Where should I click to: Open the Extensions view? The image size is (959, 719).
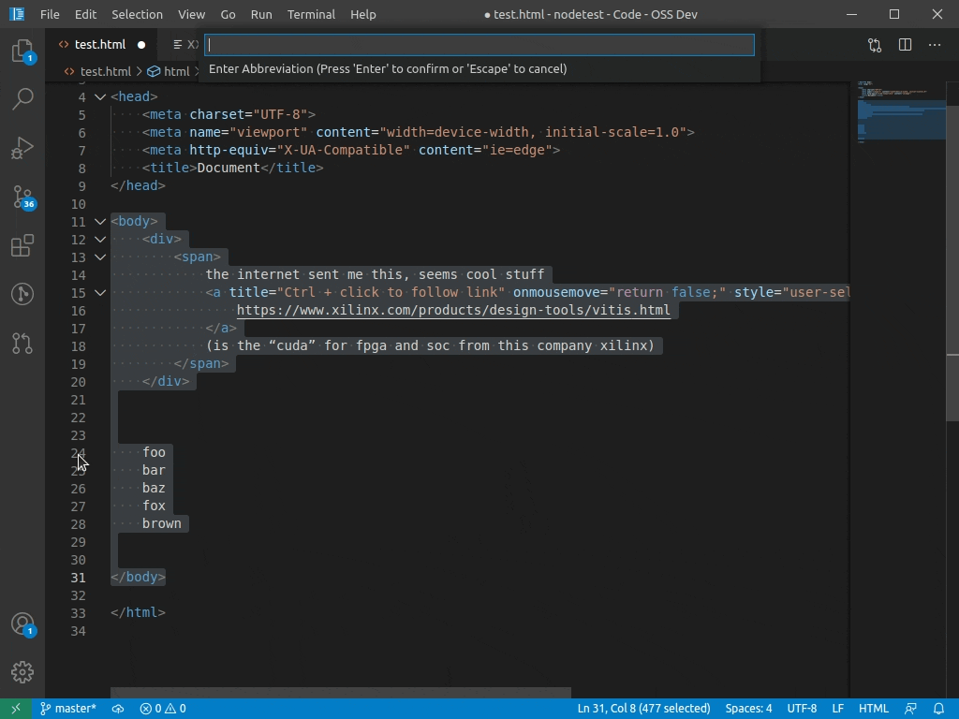(22, 246)
